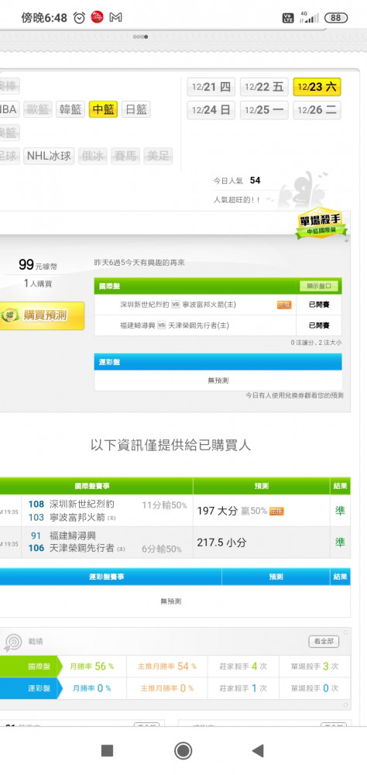Tap the Gmail notification icon in status bar

(x=115, y=18)
